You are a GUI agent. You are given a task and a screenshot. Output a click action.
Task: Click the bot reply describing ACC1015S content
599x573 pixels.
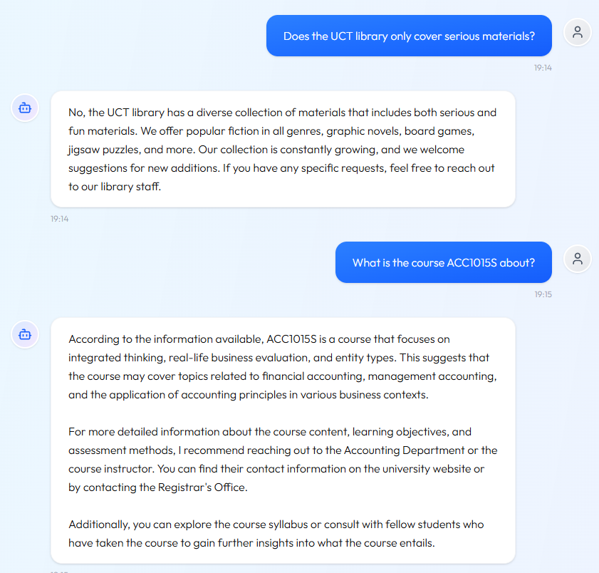[283, 438]
